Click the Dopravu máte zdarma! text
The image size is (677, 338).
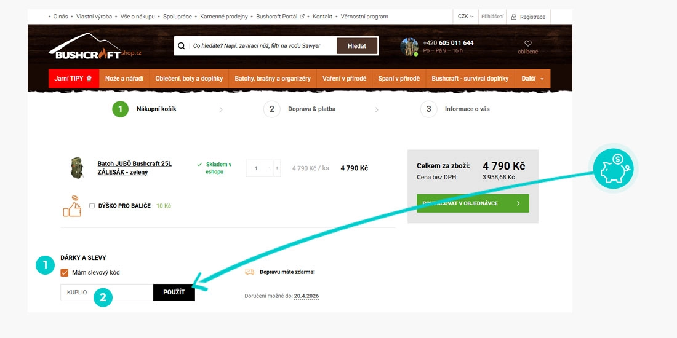click(287, 272)
